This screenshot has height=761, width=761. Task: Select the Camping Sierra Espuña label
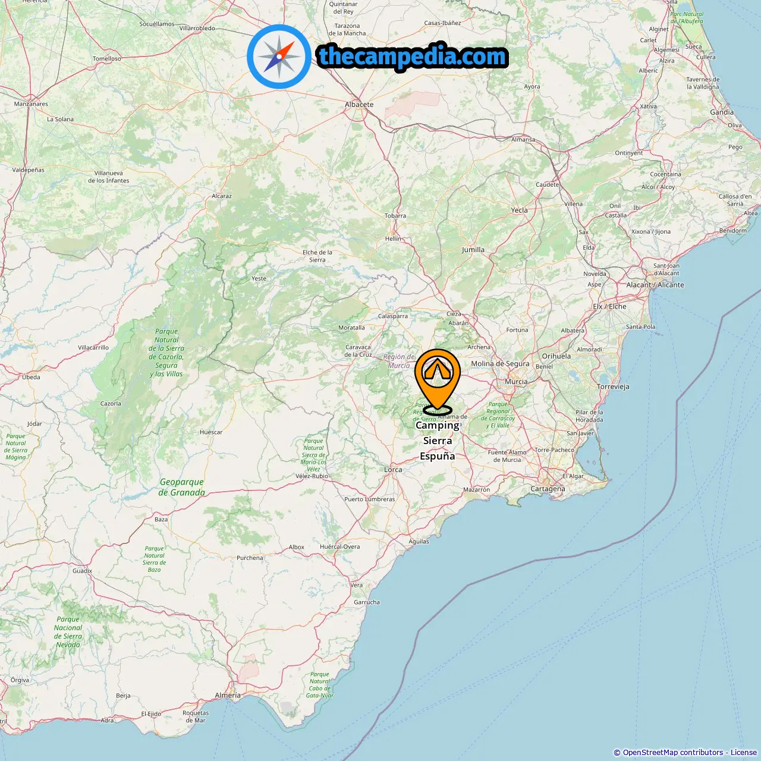click(438, 441)
